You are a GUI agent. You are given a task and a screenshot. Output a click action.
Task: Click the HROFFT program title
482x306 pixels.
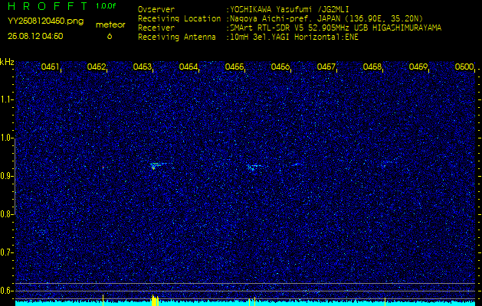pos(48,6)
